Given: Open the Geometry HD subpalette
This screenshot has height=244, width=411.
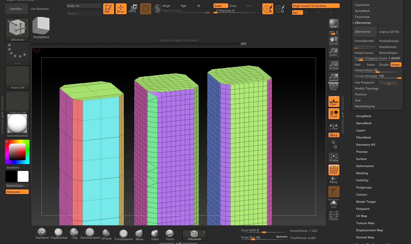Looking at the screenshot, I should [x=365, y=145].
